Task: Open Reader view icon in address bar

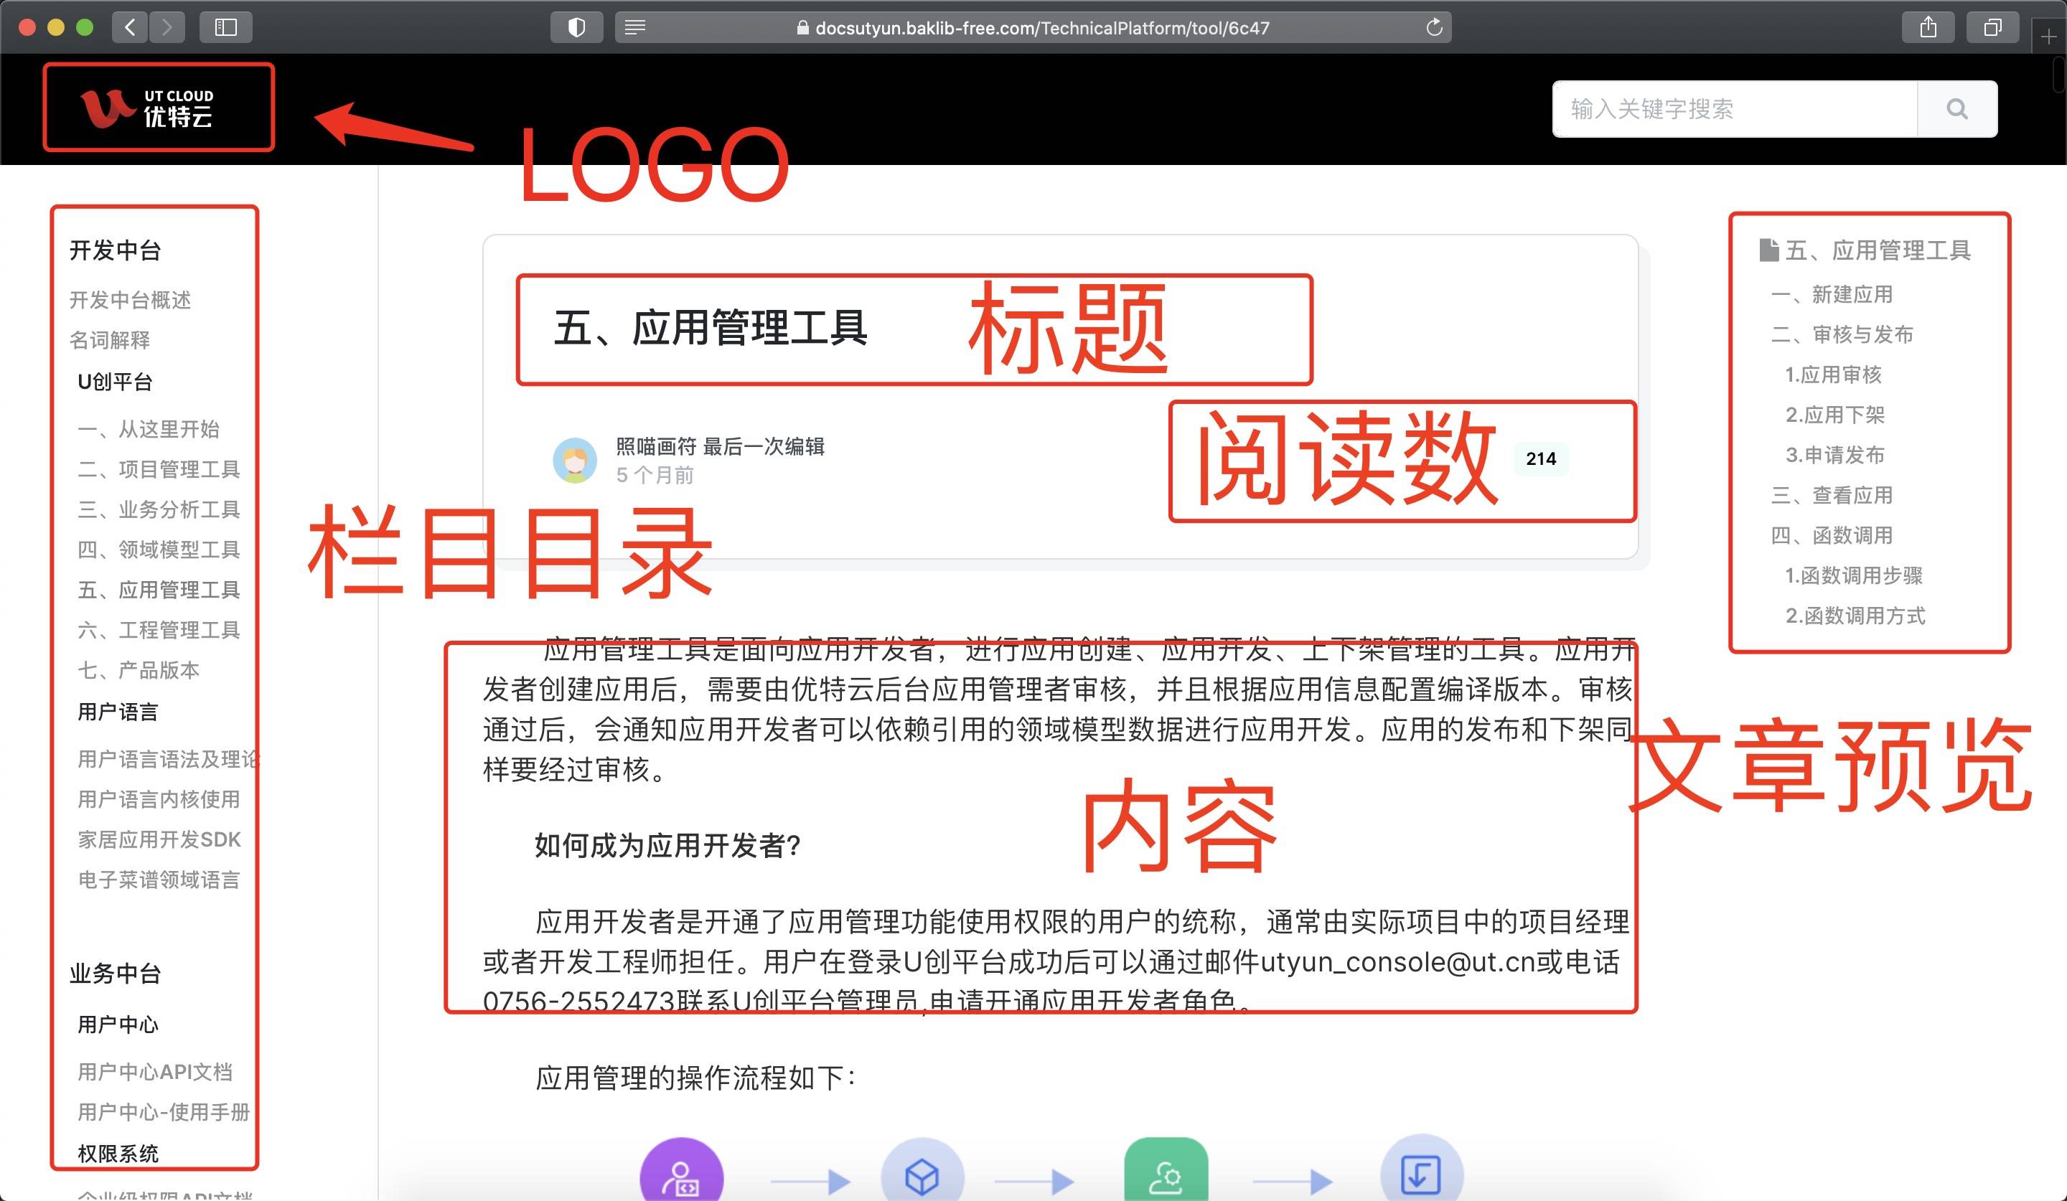Action: [x=635, y=28]
